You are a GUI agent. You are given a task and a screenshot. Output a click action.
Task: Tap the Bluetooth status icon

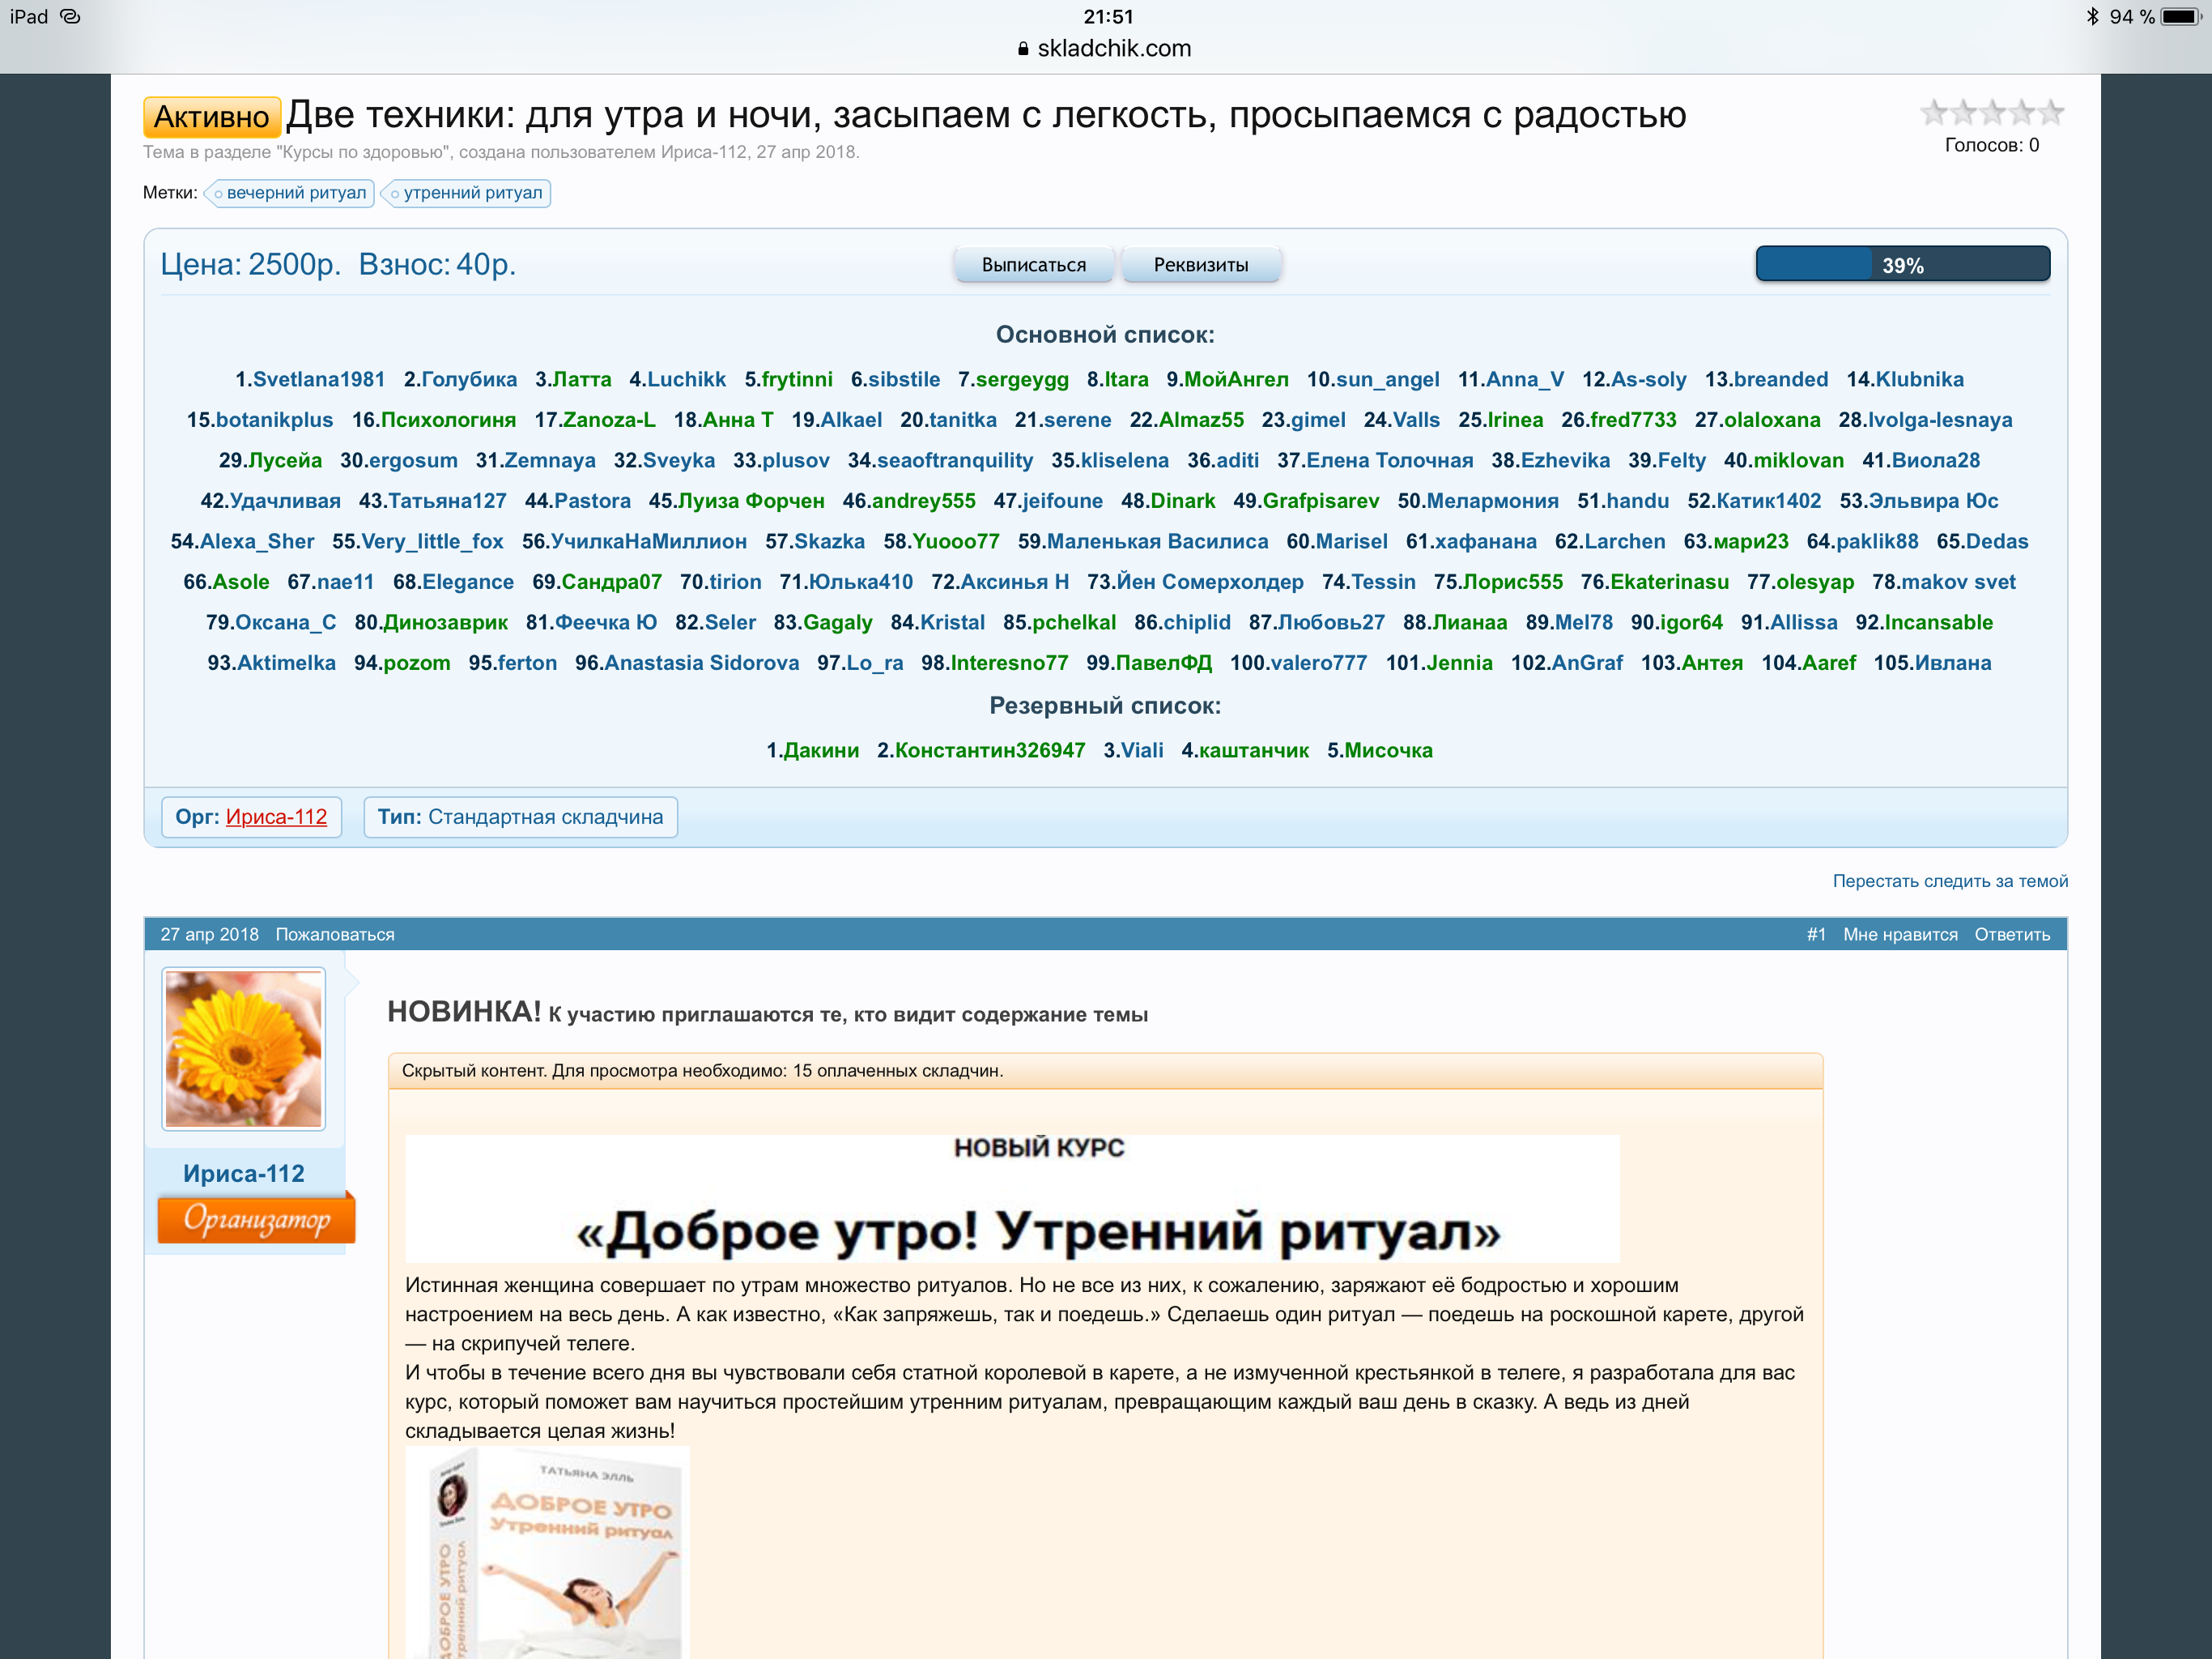(x=2092, y=17)
